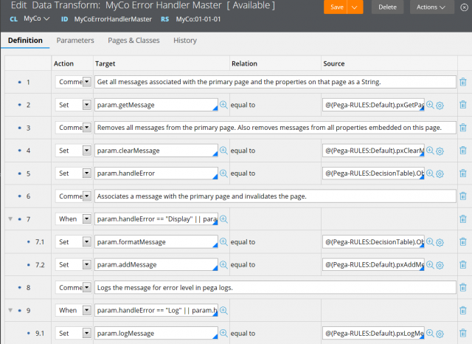Open the History tab
This screenshot has width=472, height=344.
[184, 41]
